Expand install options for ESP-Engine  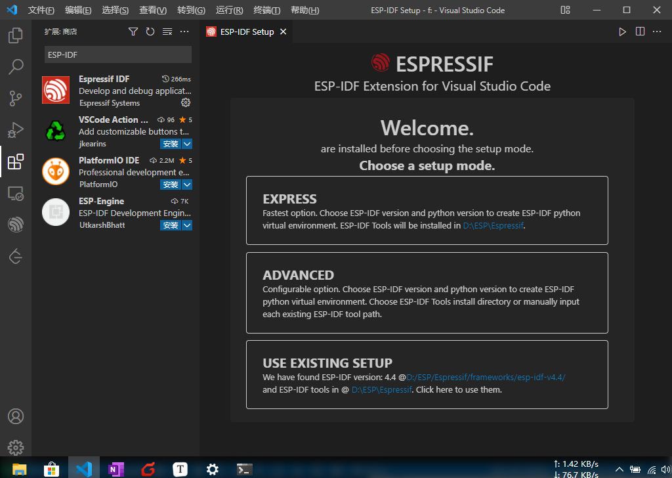pos(187,225)
